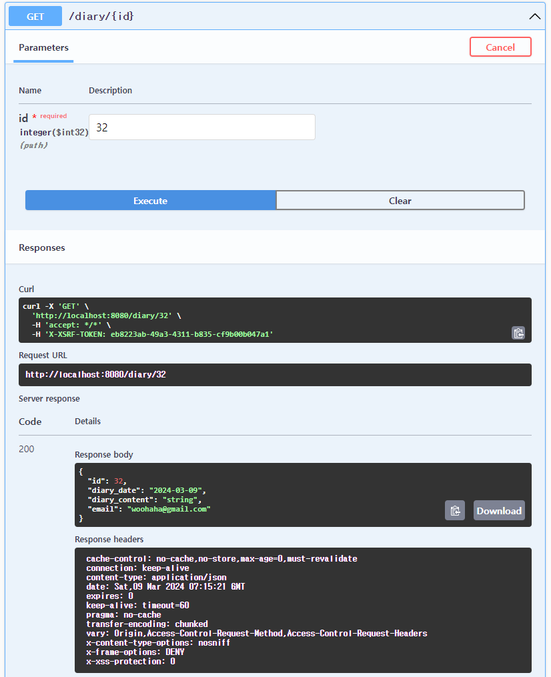Execute the GET request
The width and height of the screenshot is (551, 677).
tap(150, 200)
